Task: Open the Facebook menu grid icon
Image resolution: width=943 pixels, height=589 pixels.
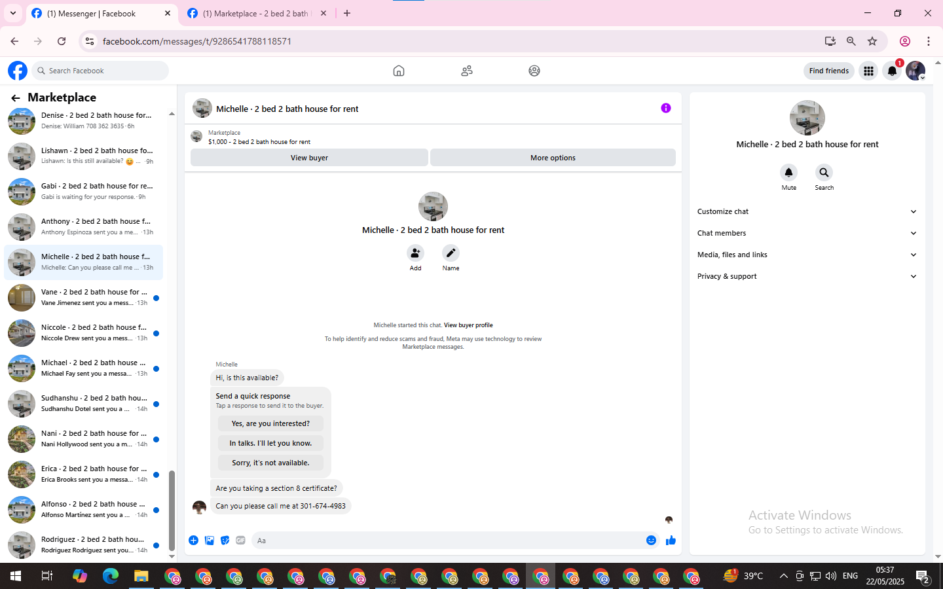Action: click(868, 71)
